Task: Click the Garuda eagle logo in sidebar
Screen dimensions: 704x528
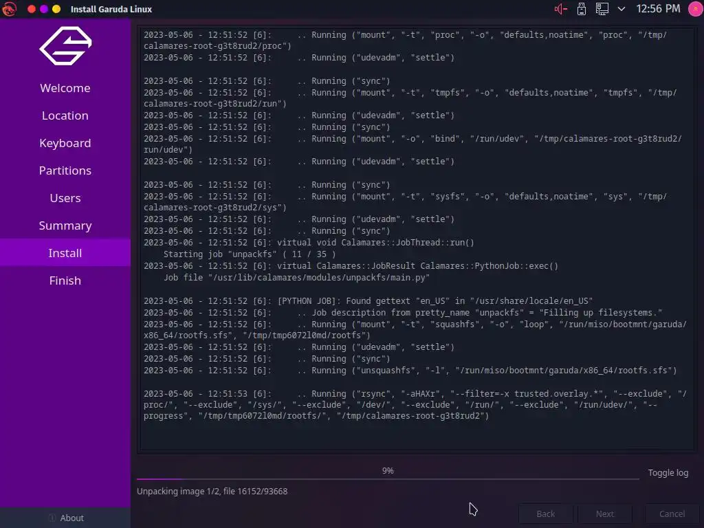Action: point(65,46)
